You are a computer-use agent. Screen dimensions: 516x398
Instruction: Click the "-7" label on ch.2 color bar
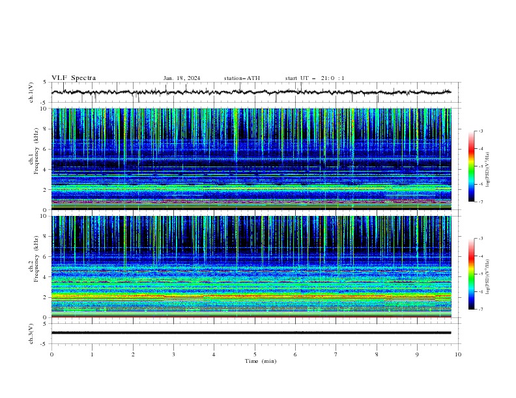point(480,310)
